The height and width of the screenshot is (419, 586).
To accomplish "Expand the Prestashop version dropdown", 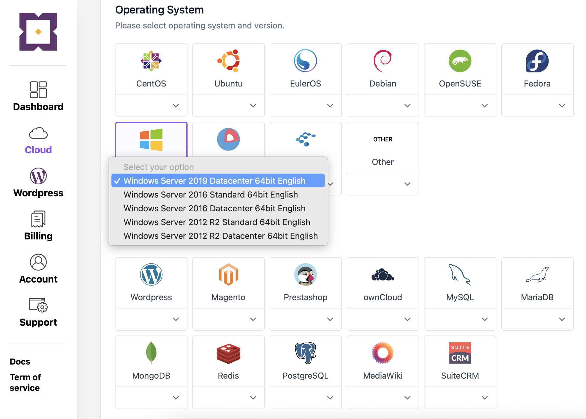I will (x=306, y=319).
